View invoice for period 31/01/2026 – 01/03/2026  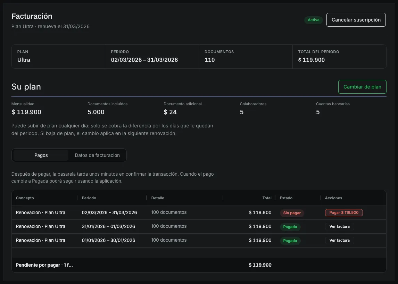point(339,226)
